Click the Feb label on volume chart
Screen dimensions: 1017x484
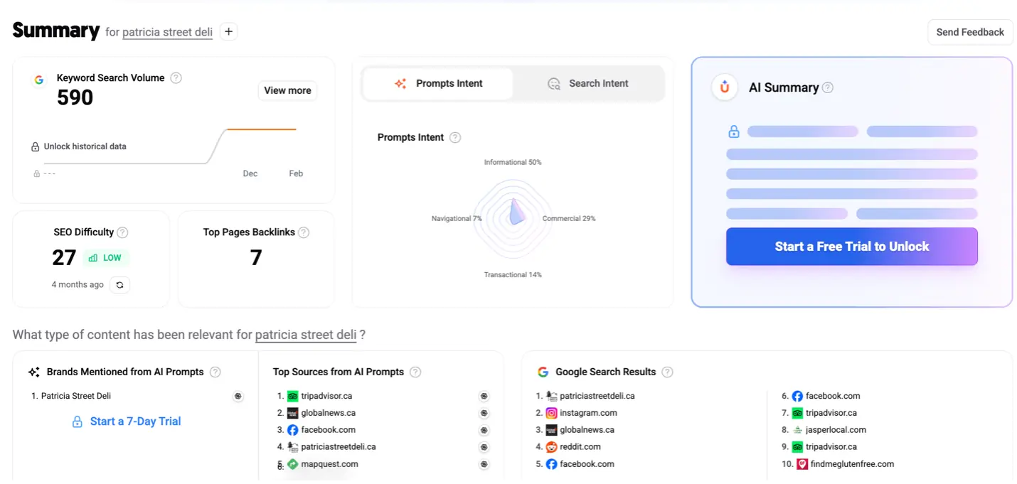pos(296,173)
